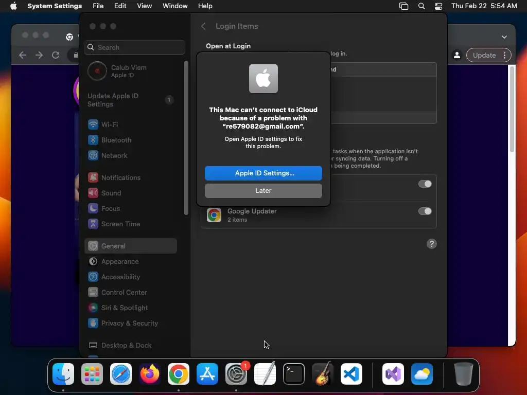Screen dimensions: 527x395
Task: Open the Edit menu
Action: [120, 6]
